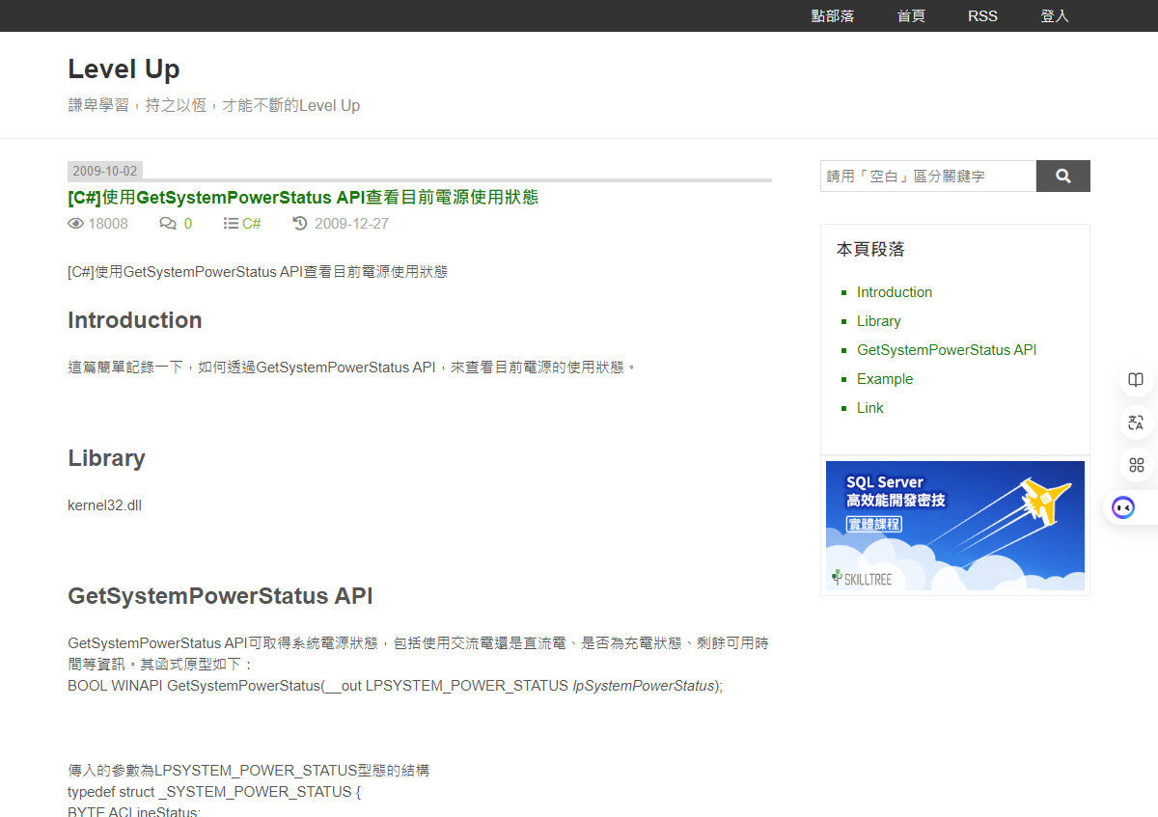Click the kernel32.dll text
This screenshot has width=1158, height=817.
coord(104,505)
